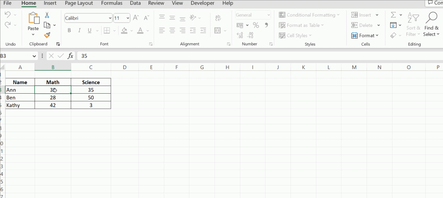Align text left in cell

click(162, 31)
